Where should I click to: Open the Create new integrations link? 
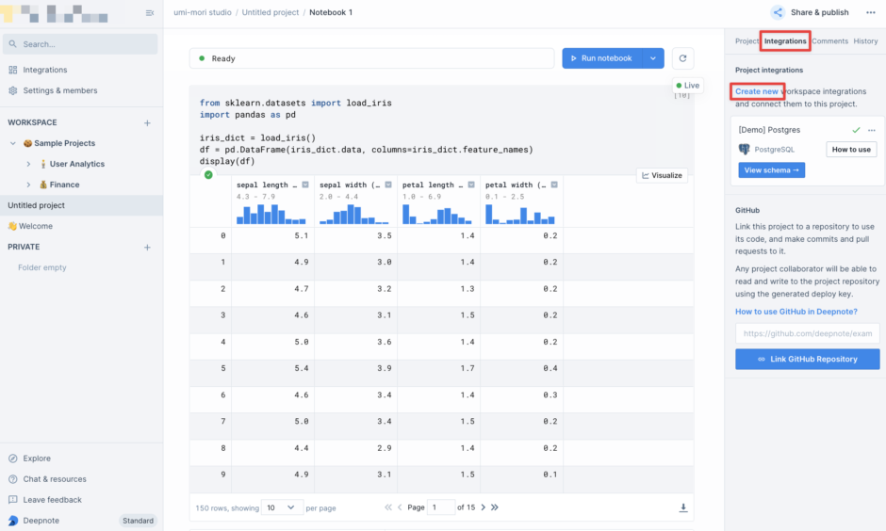pyautogui.click(x=757, y=91)
